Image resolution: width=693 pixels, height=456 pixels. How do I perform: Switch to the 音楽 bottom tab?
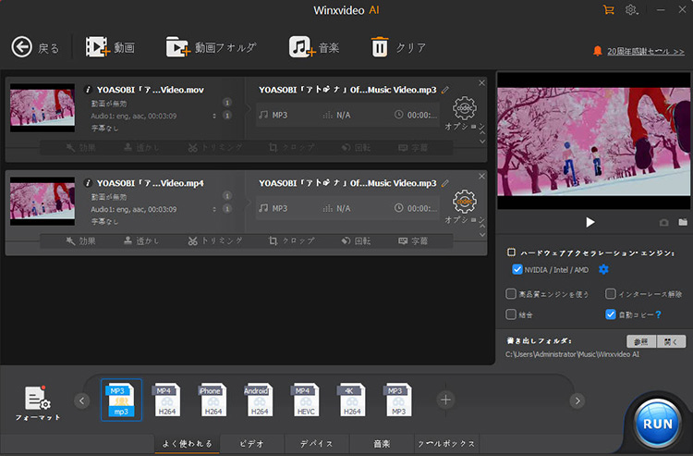click(x=382, y=444)
